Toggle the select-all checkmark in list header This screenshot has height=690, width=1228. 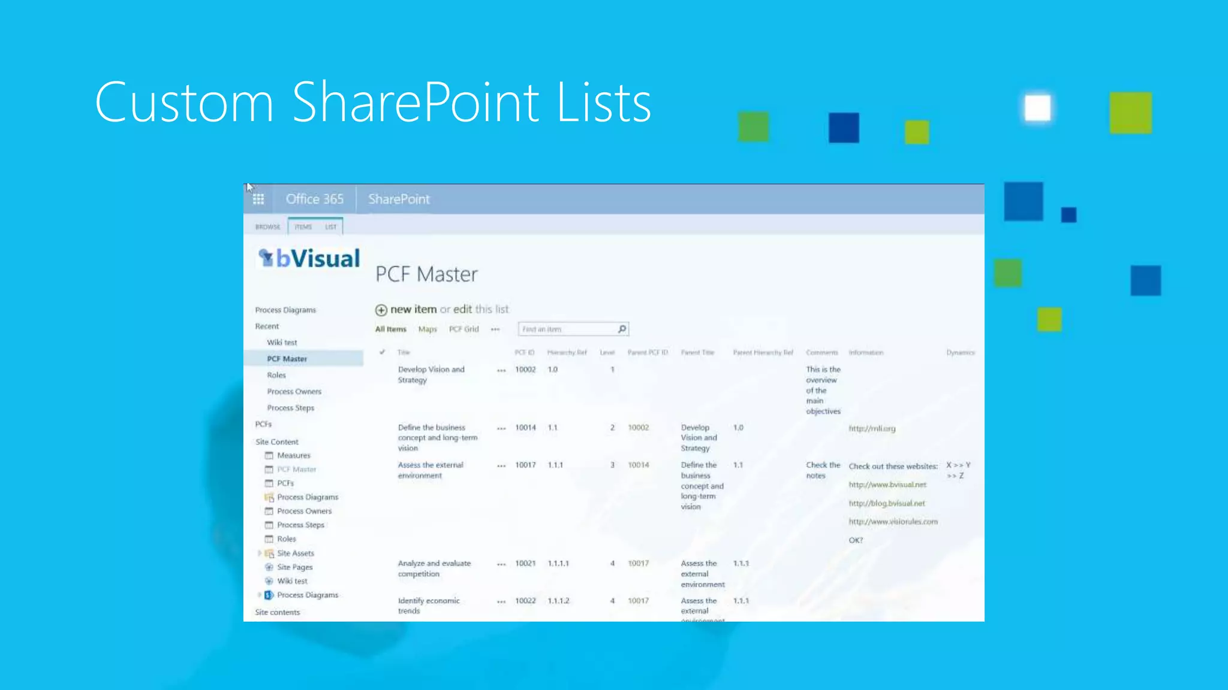click(x=382, y=352)
